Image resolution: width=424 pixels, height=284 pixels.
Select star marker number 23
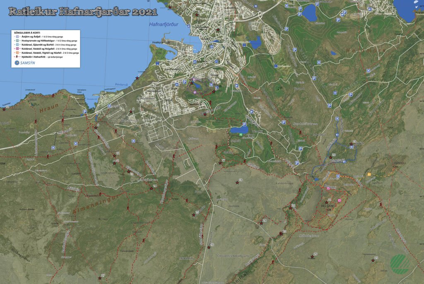click(281, 233)
